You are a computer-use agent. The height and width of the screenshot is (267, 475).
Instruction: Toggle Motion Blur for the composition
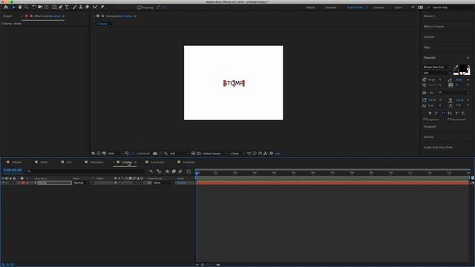pos(180,171)
